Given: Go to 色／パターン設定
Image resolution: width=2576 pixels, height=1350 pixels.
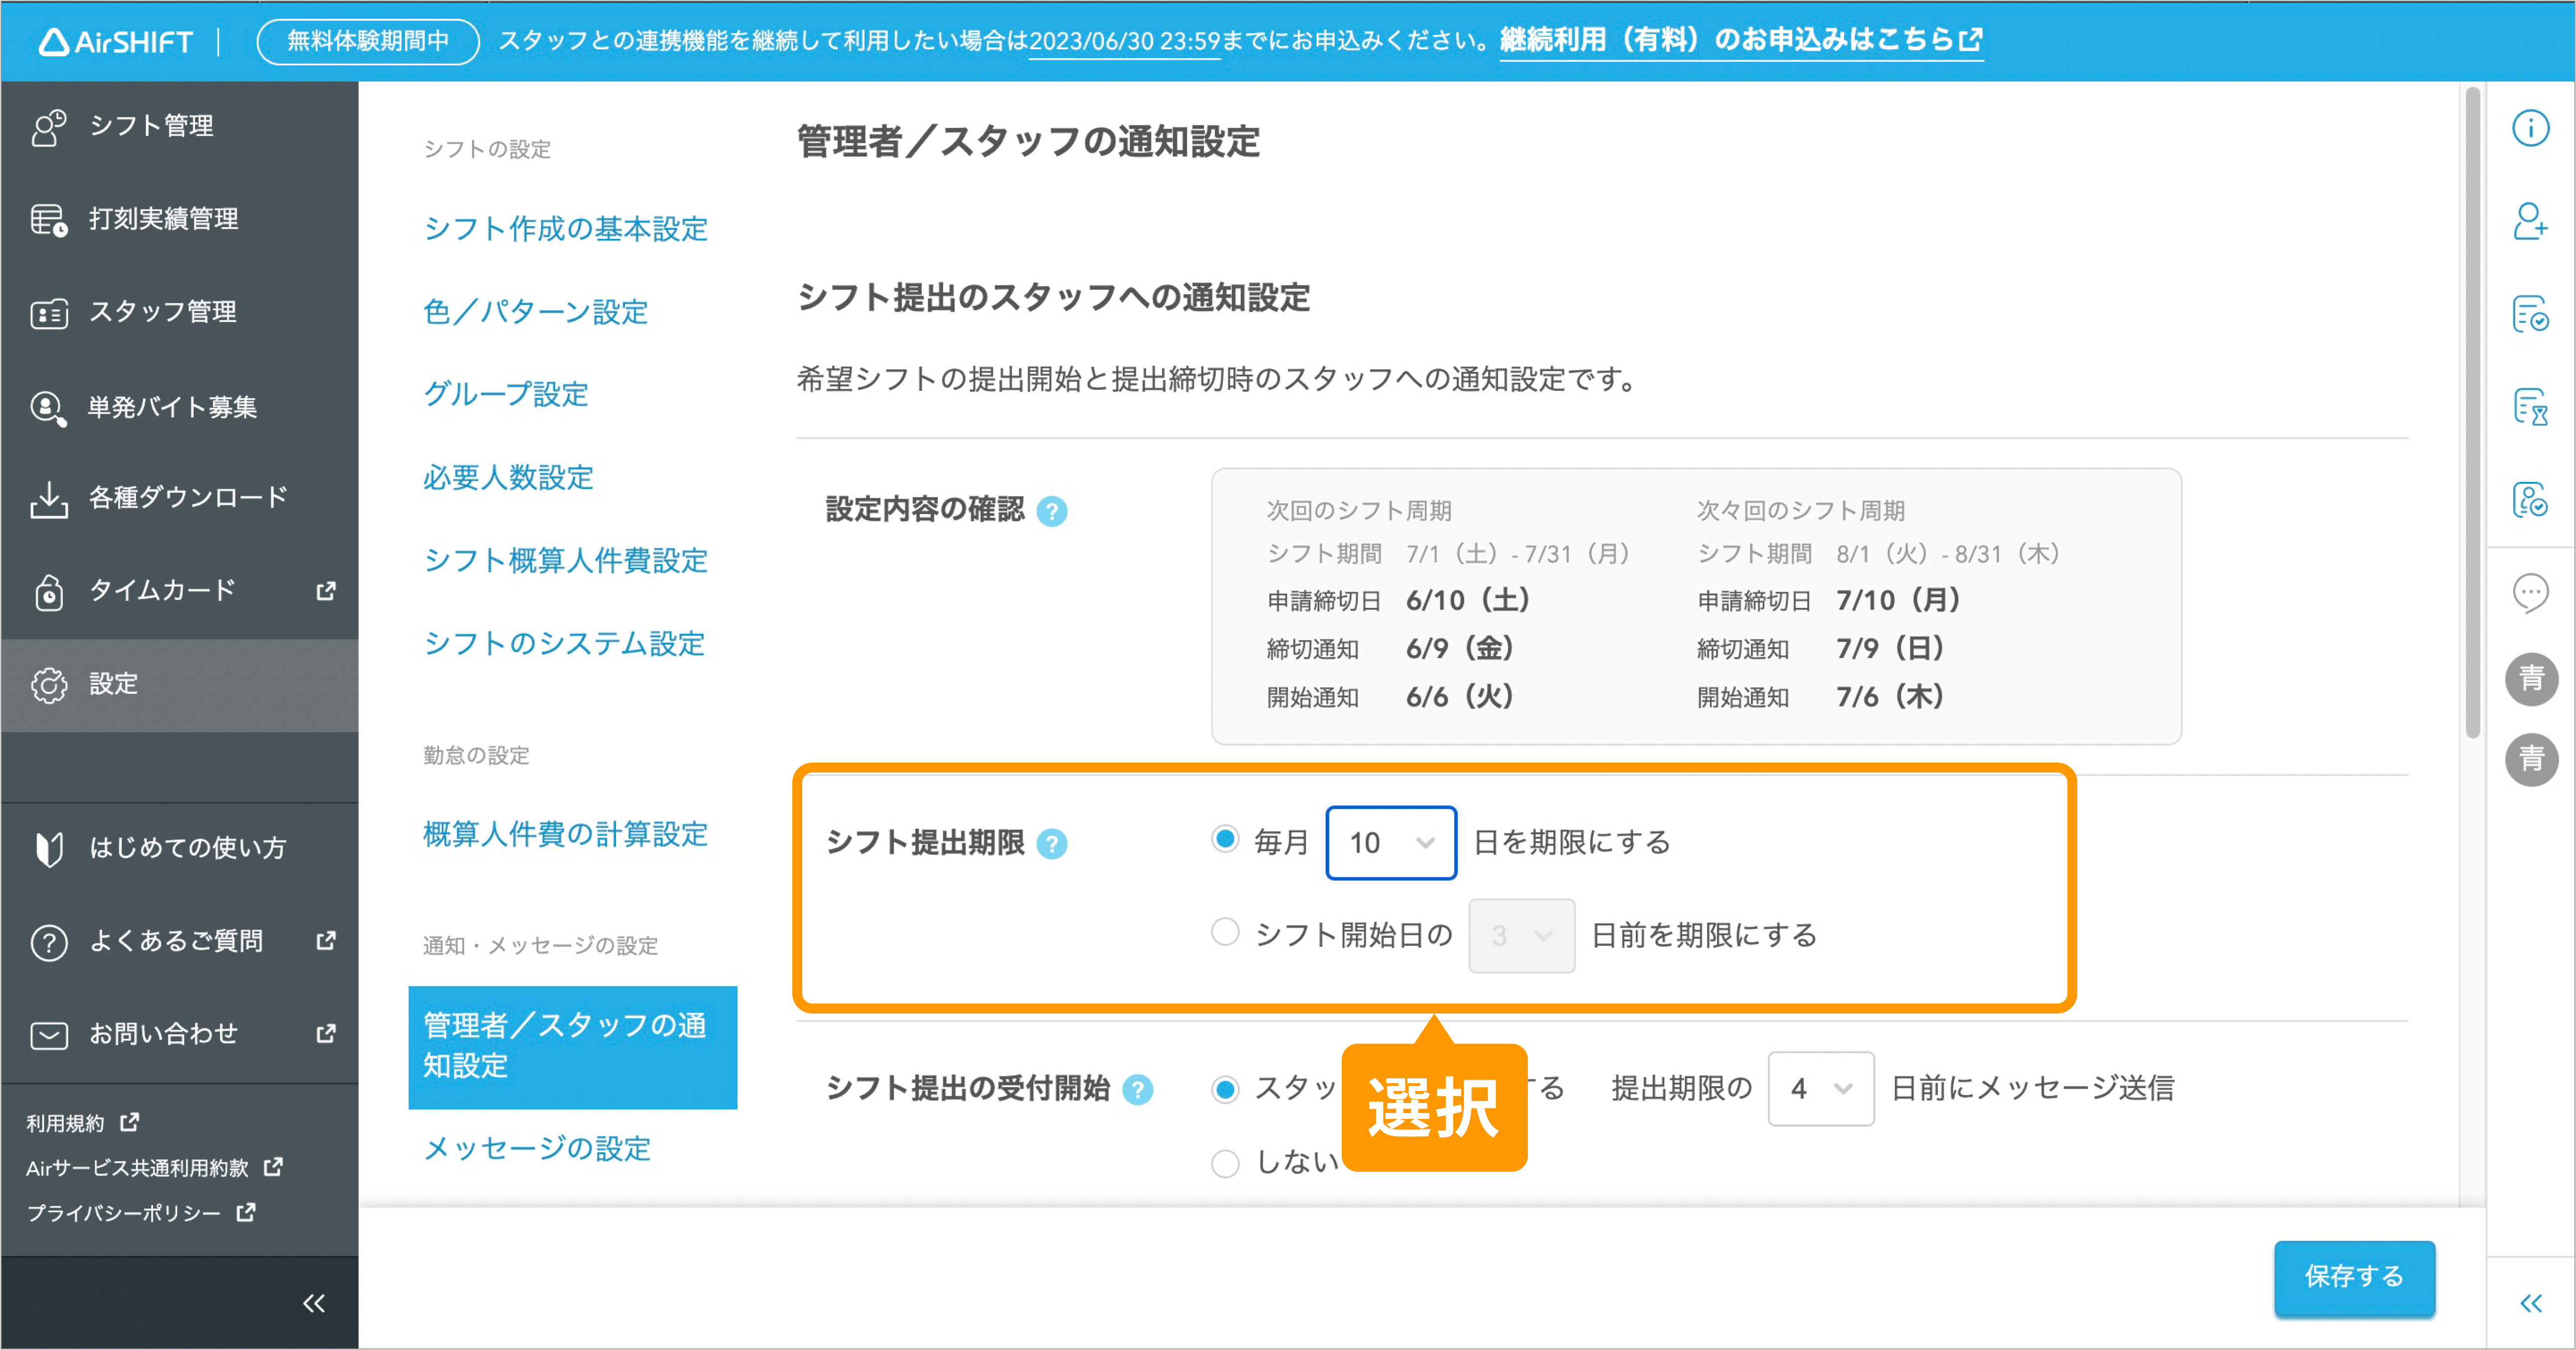Looking at the screenshot, I should point(535,312).
